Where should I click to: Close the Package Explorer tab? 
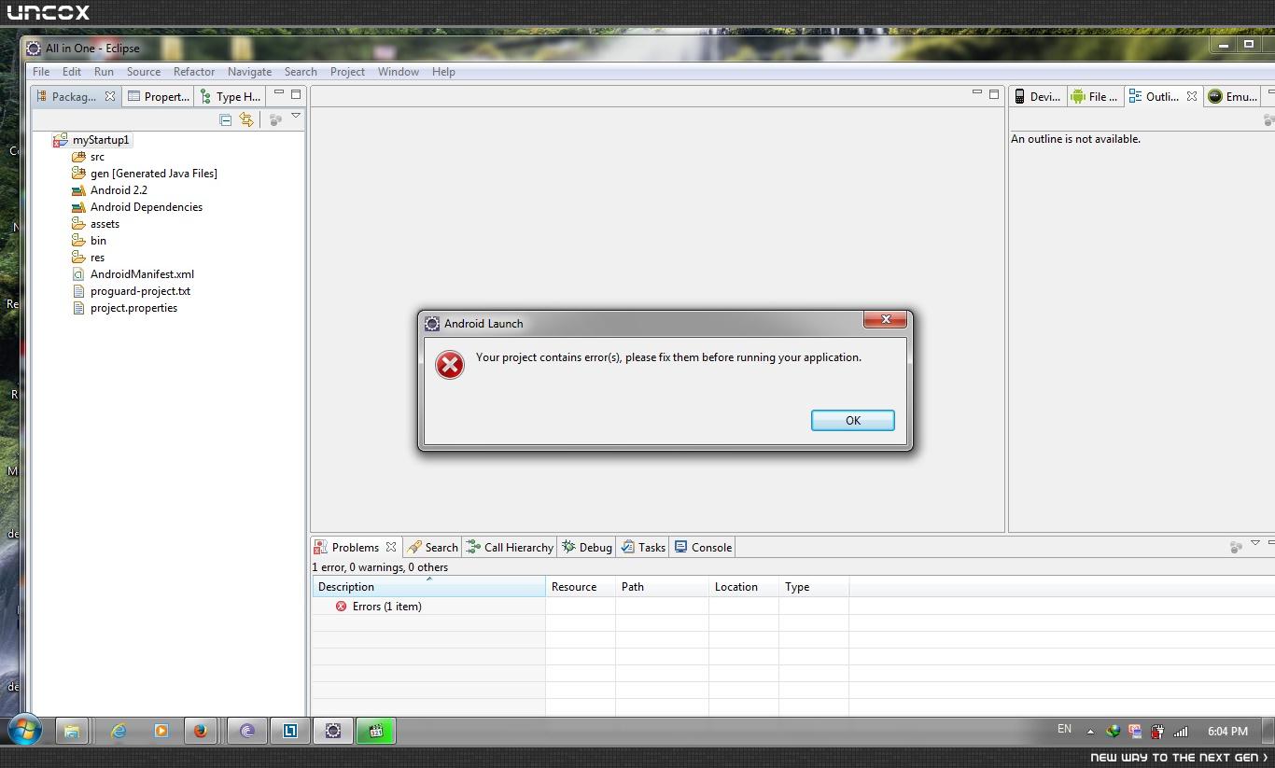click(x=110, y=96)
